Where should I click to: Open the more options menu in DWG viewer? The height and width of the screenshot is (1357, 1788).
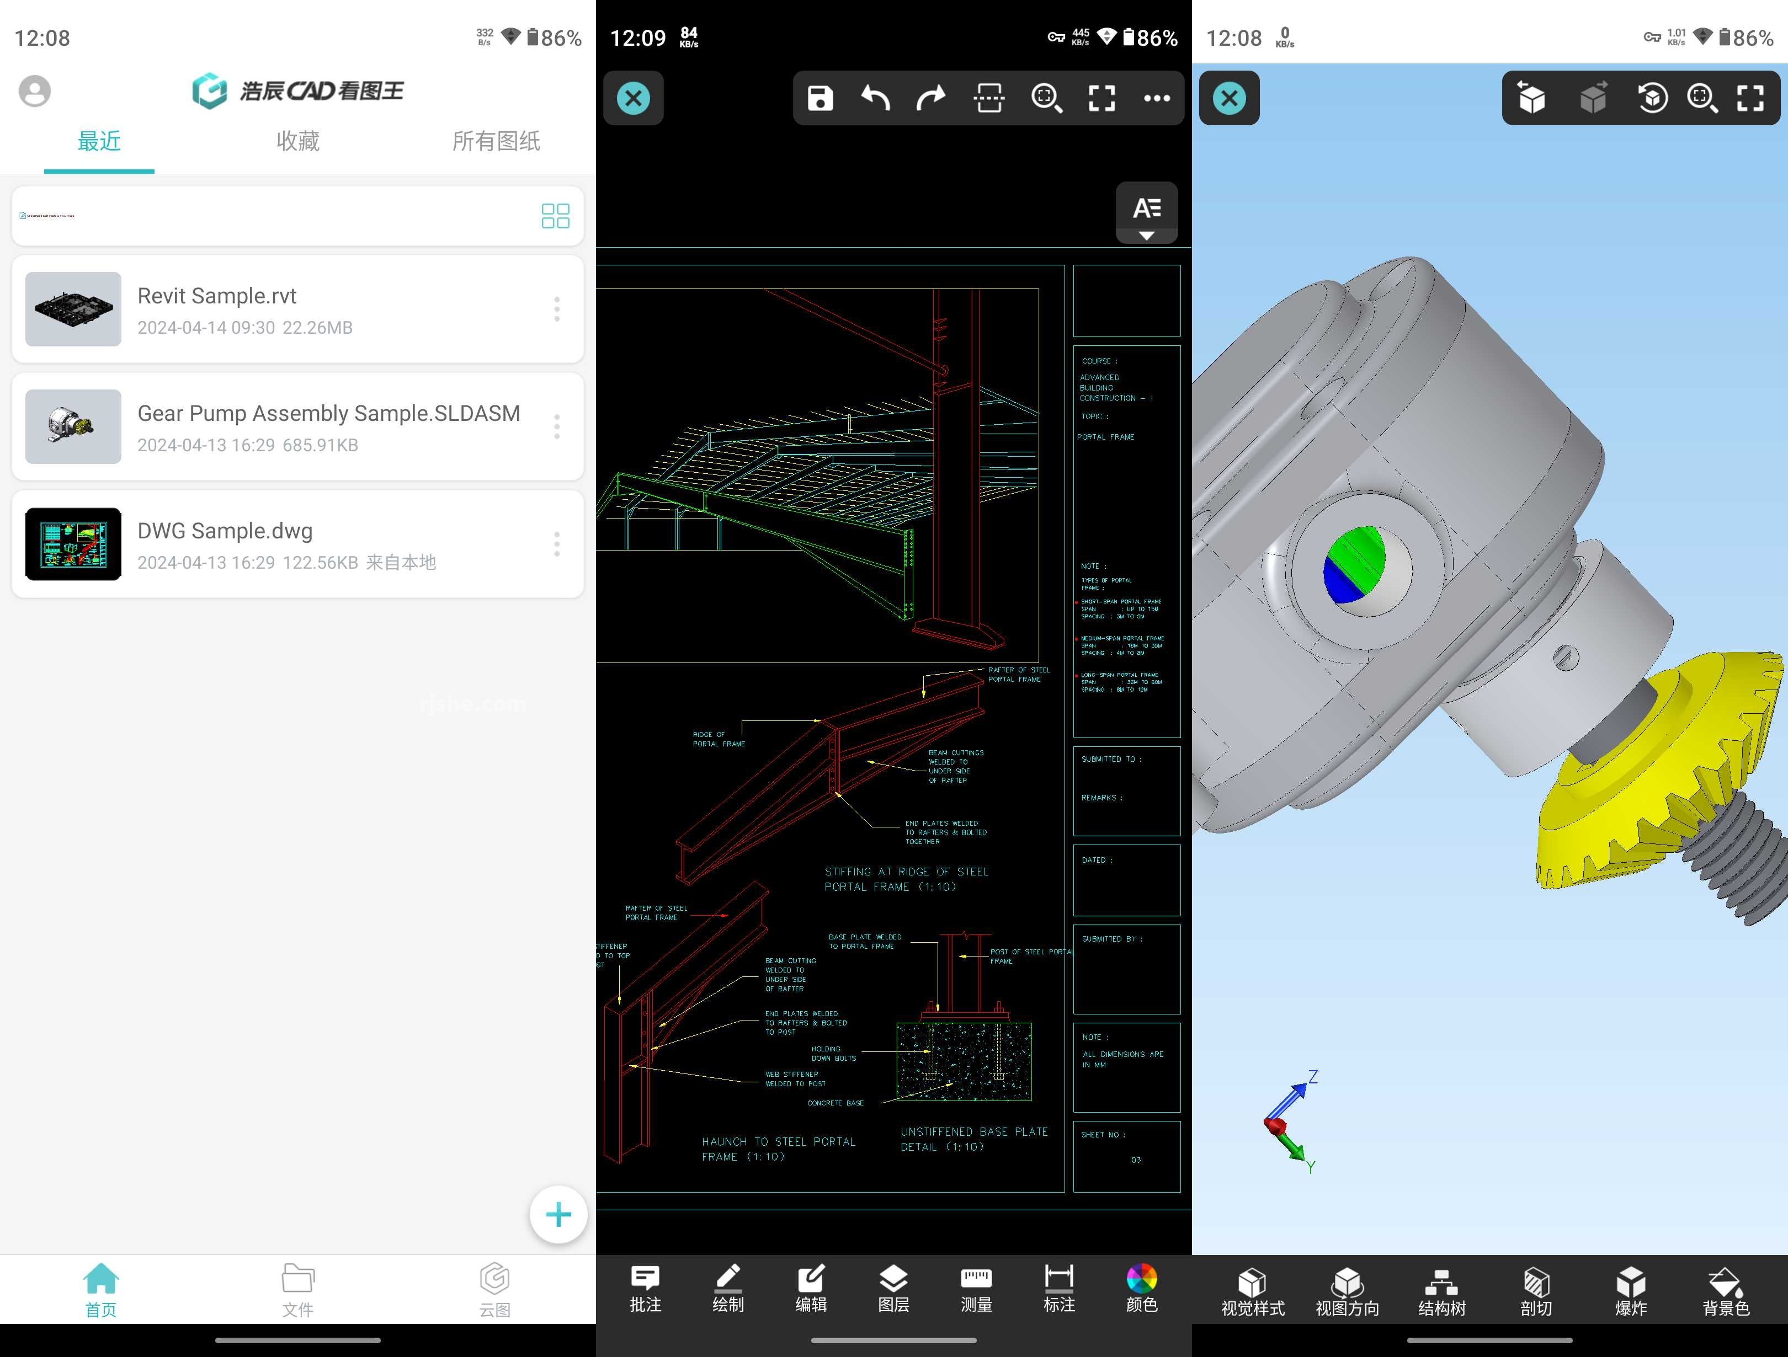tap(1158, 98)
